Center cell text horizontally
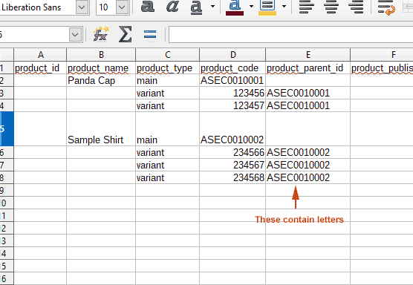The image size is (413, 285). tap(331, 7)
